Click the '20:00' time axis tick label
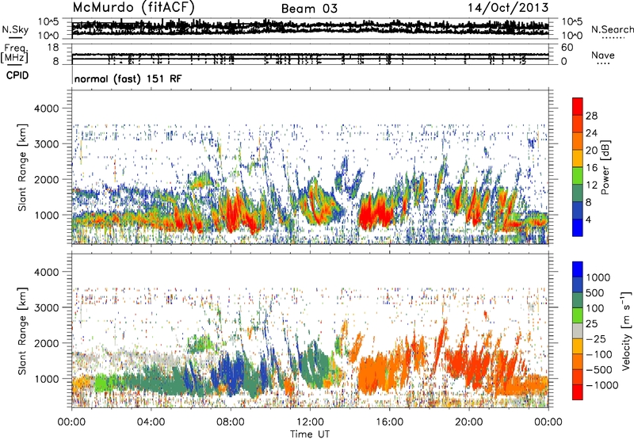634x439 pixels. (x=468, y=422)
